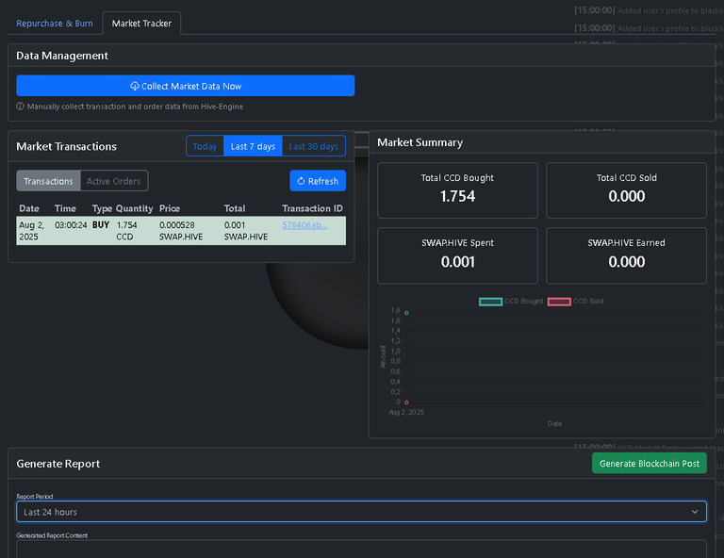Click info icon beside manual collect note
724x558 pixels.
click(x=21, y=107)
